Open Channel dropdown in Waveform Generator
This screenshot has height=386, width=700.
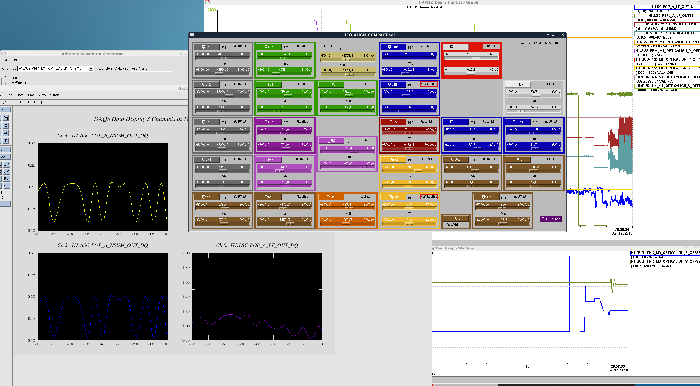click(x=91, y=69)
